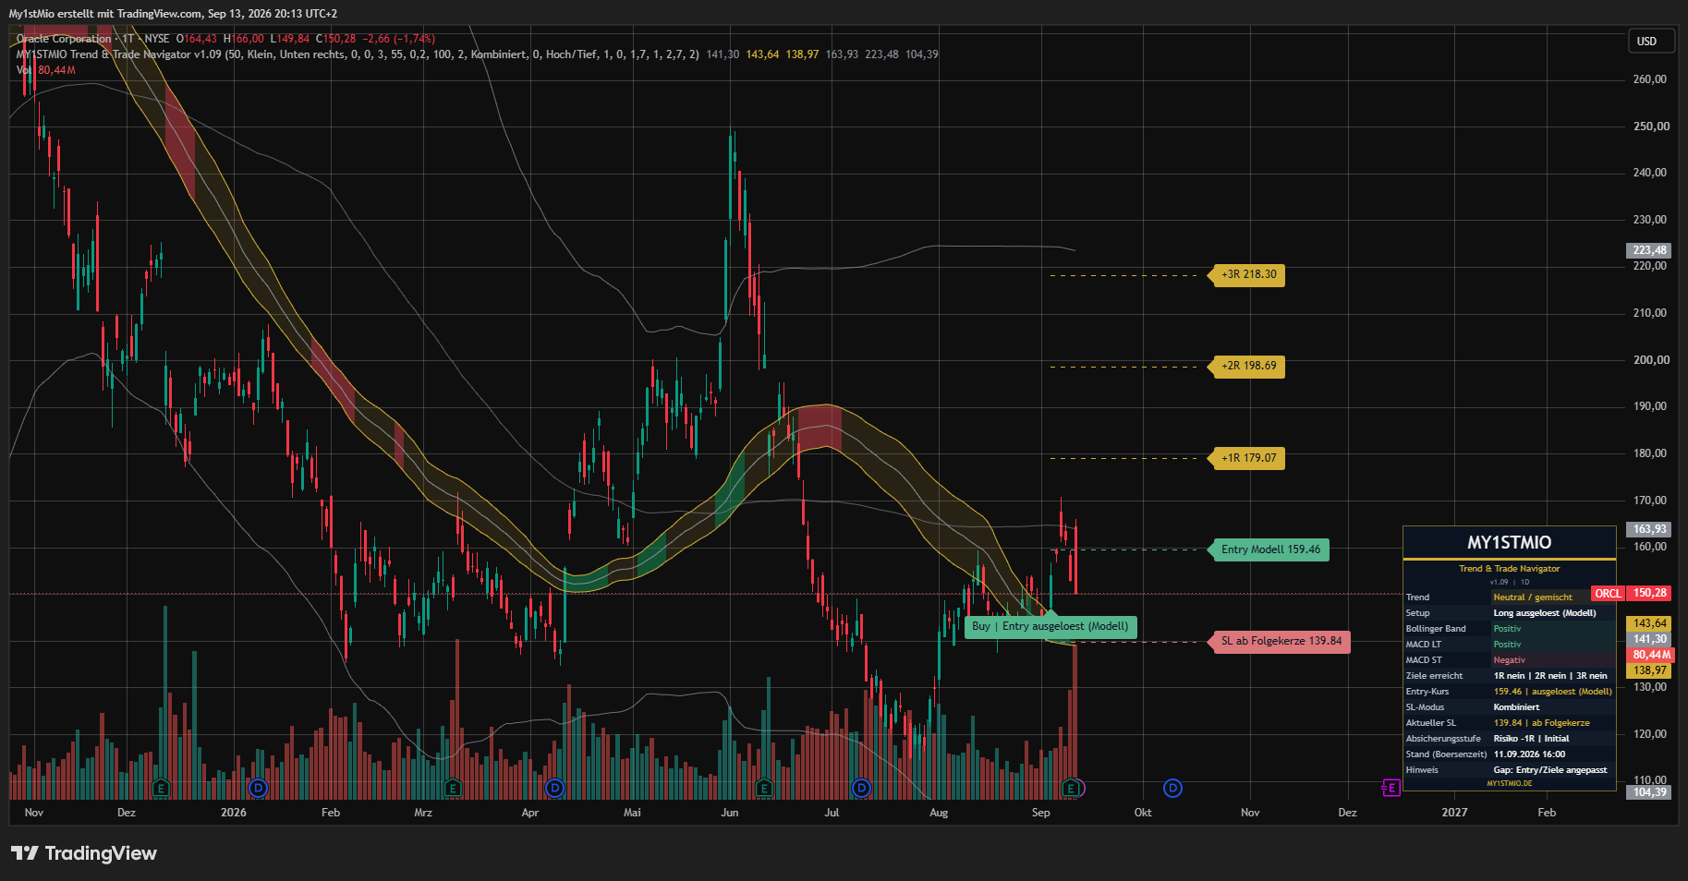Click the Mrz label on the time axis
The width and height of the screenshot is (1688, 881).
(x=423, y=813)
